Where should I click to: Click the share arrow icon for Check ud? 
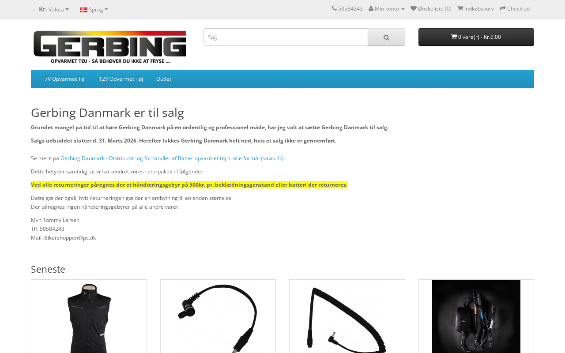coord(503,8)
